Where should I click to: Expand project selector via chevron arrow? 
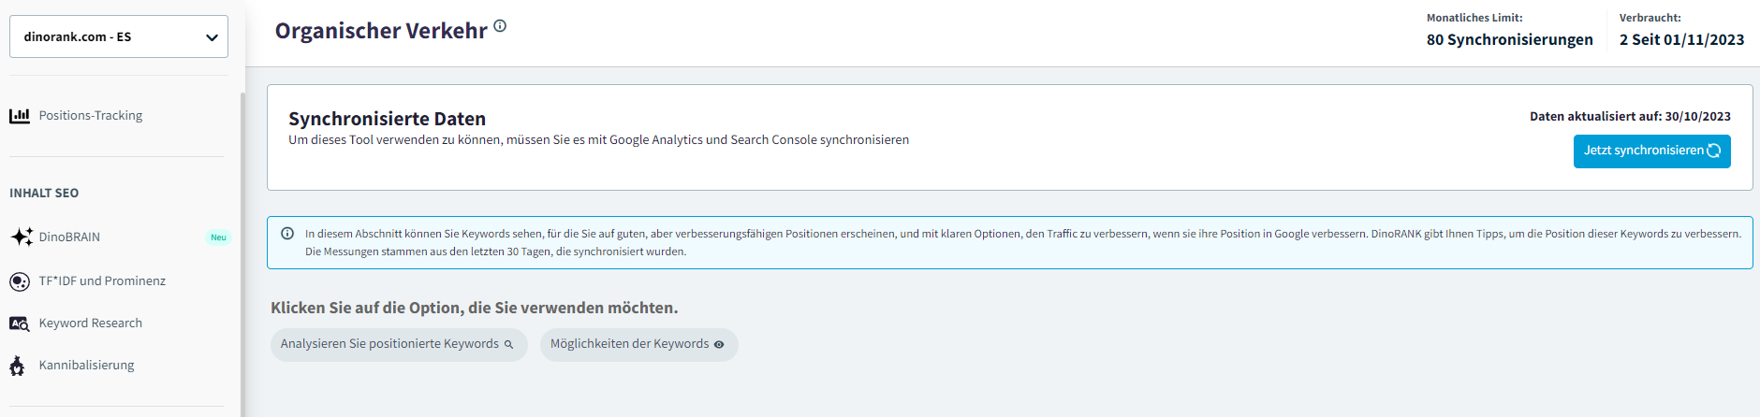coord(212,37)
